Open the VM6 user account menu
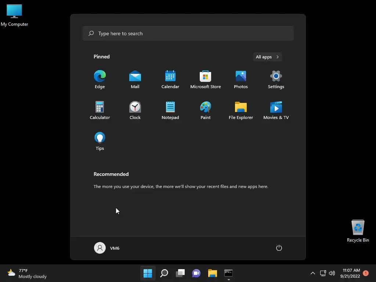The image size is (376, 282). (107, 248)
